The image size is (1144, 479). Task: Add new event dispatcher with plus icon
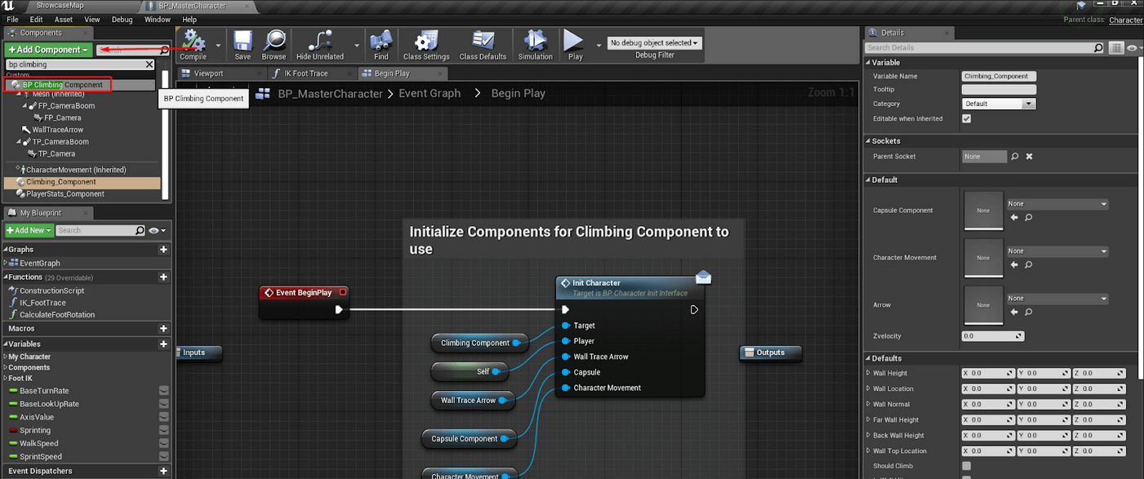163,471
